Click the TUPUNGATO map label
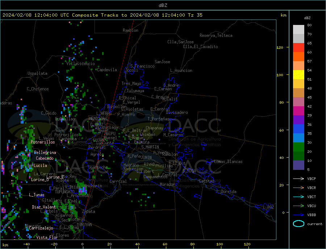The image size is (326, 249). tap(65, 192)
